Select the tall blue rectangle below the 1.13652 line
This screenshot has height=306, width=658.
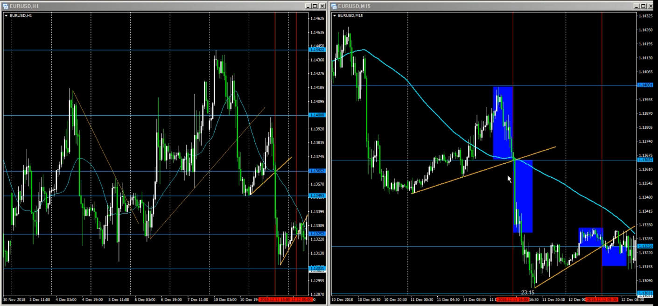[523, 196]
